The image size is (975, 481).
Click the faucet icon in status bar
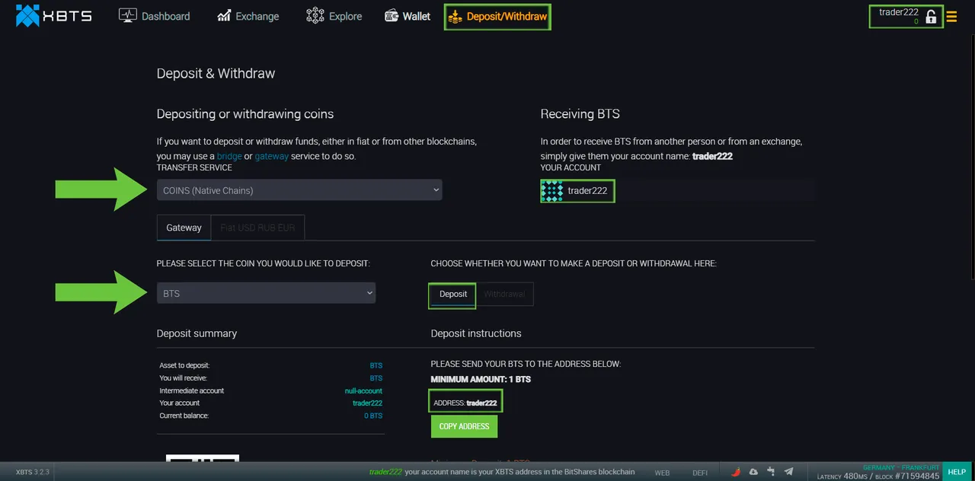(x=771, y=472)
